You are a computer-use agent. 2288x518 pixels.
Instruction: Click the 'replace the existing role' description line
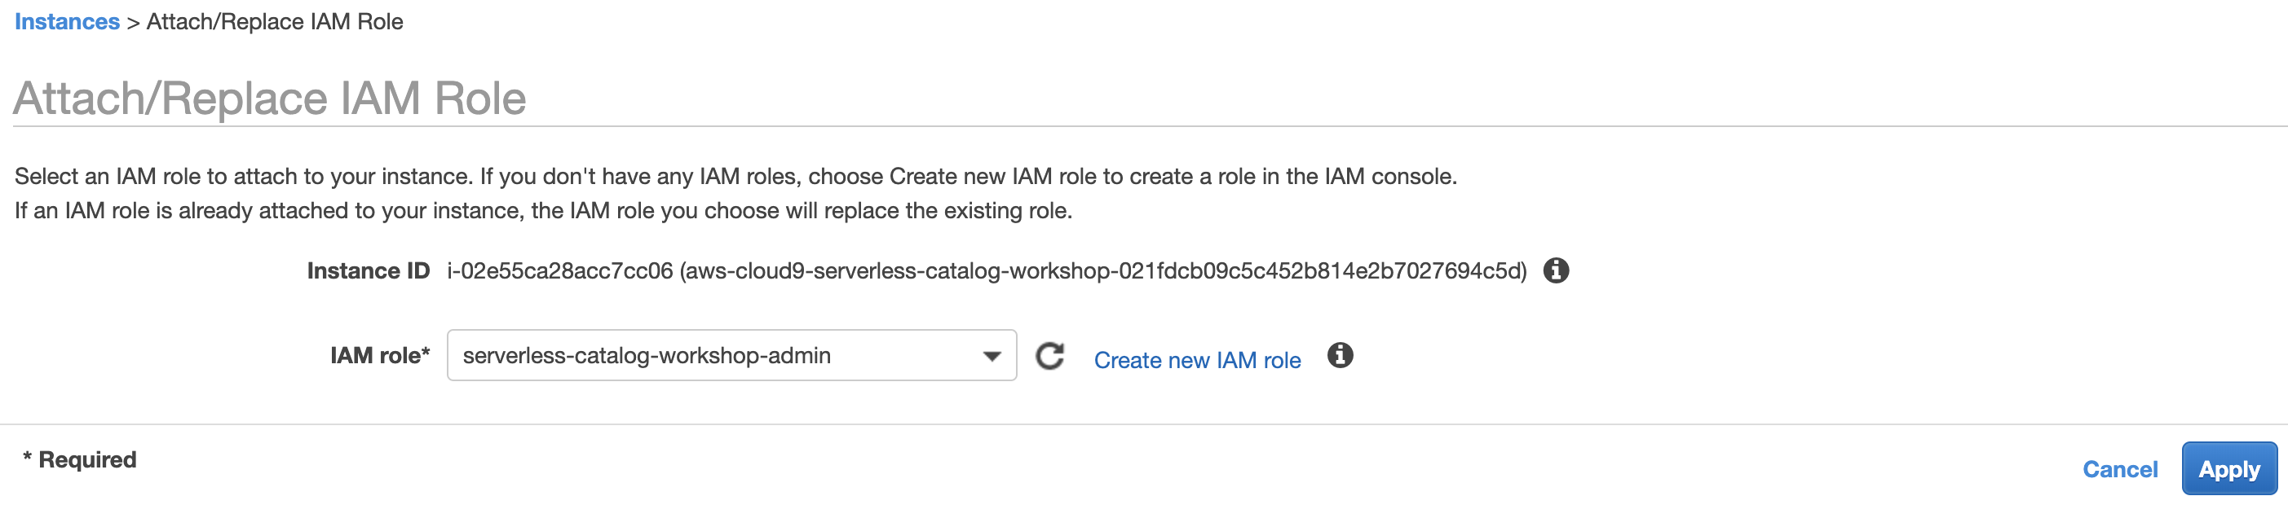coord(543,211)
